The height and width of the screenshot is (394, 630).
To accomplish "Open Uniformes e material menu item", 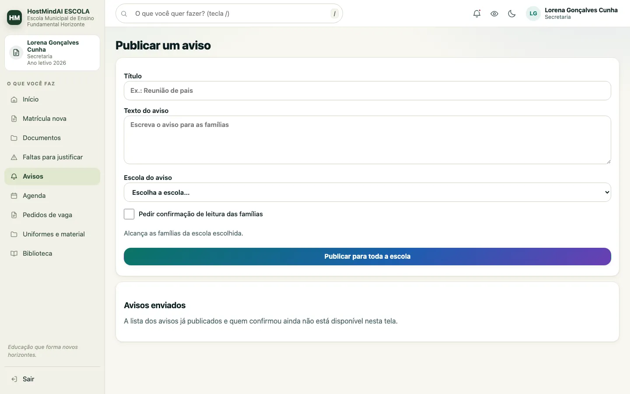I will point(52,234).
